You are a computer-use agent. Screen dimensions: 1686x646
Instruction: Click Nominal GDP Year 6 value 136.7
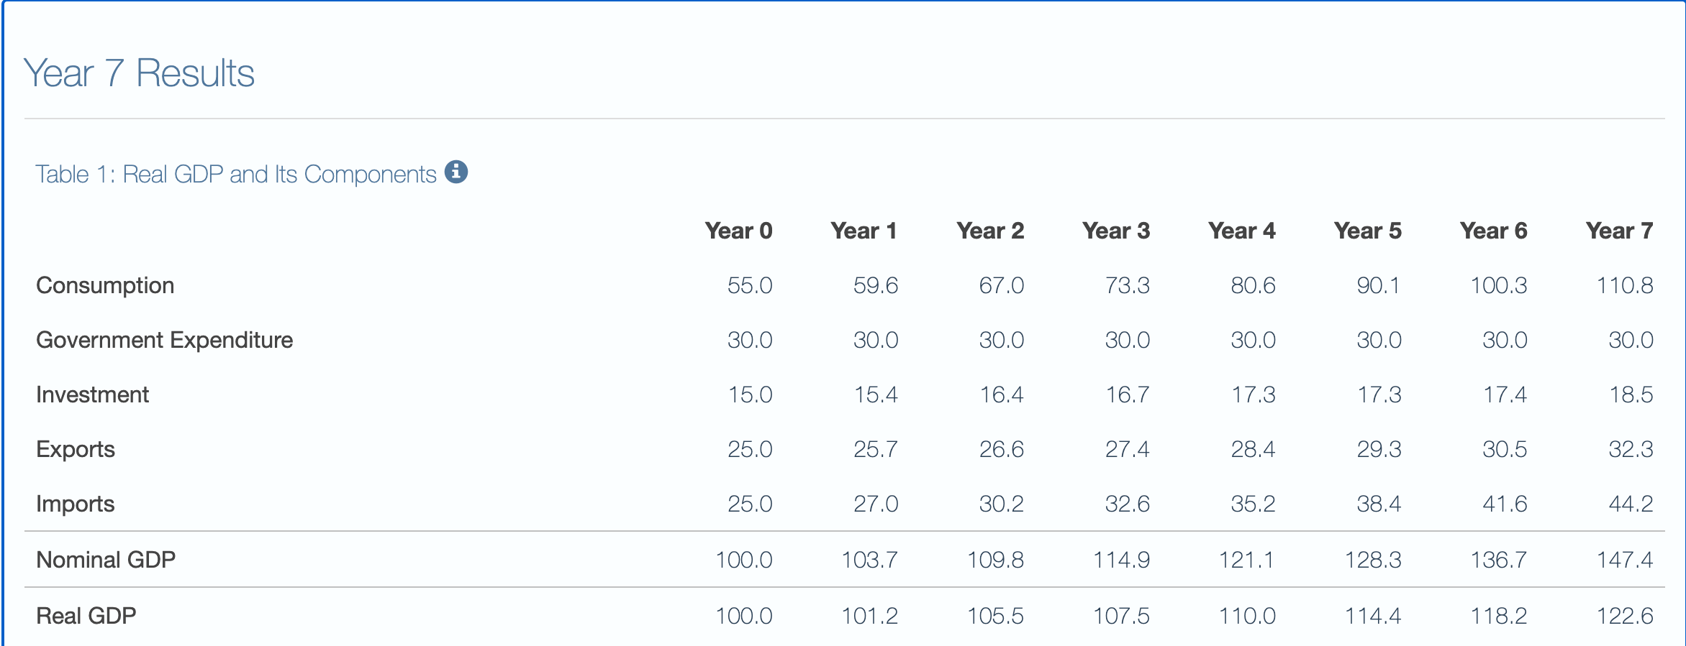coord(1499,560)
